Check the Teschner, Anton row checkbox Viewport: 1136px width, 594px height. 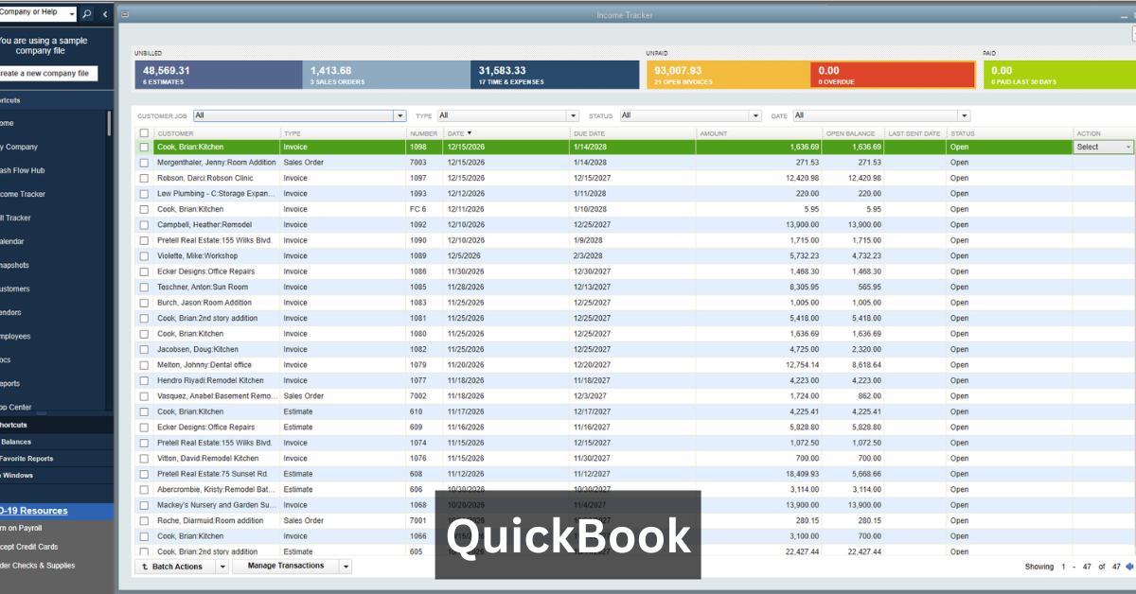[144, 288]
